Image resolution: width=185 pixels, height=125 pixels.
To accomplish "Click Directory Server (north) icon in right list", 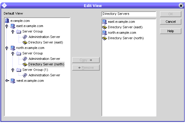I will [105, 38].
